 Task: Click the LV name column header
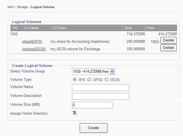[31, 28]
